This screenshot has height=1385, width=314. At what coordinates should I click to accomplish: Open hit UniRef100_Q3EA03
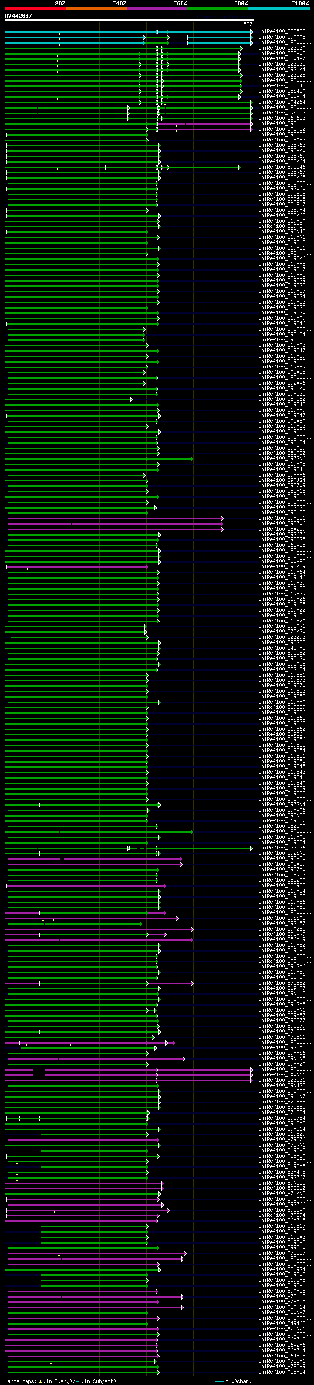[x=282, y=53]
